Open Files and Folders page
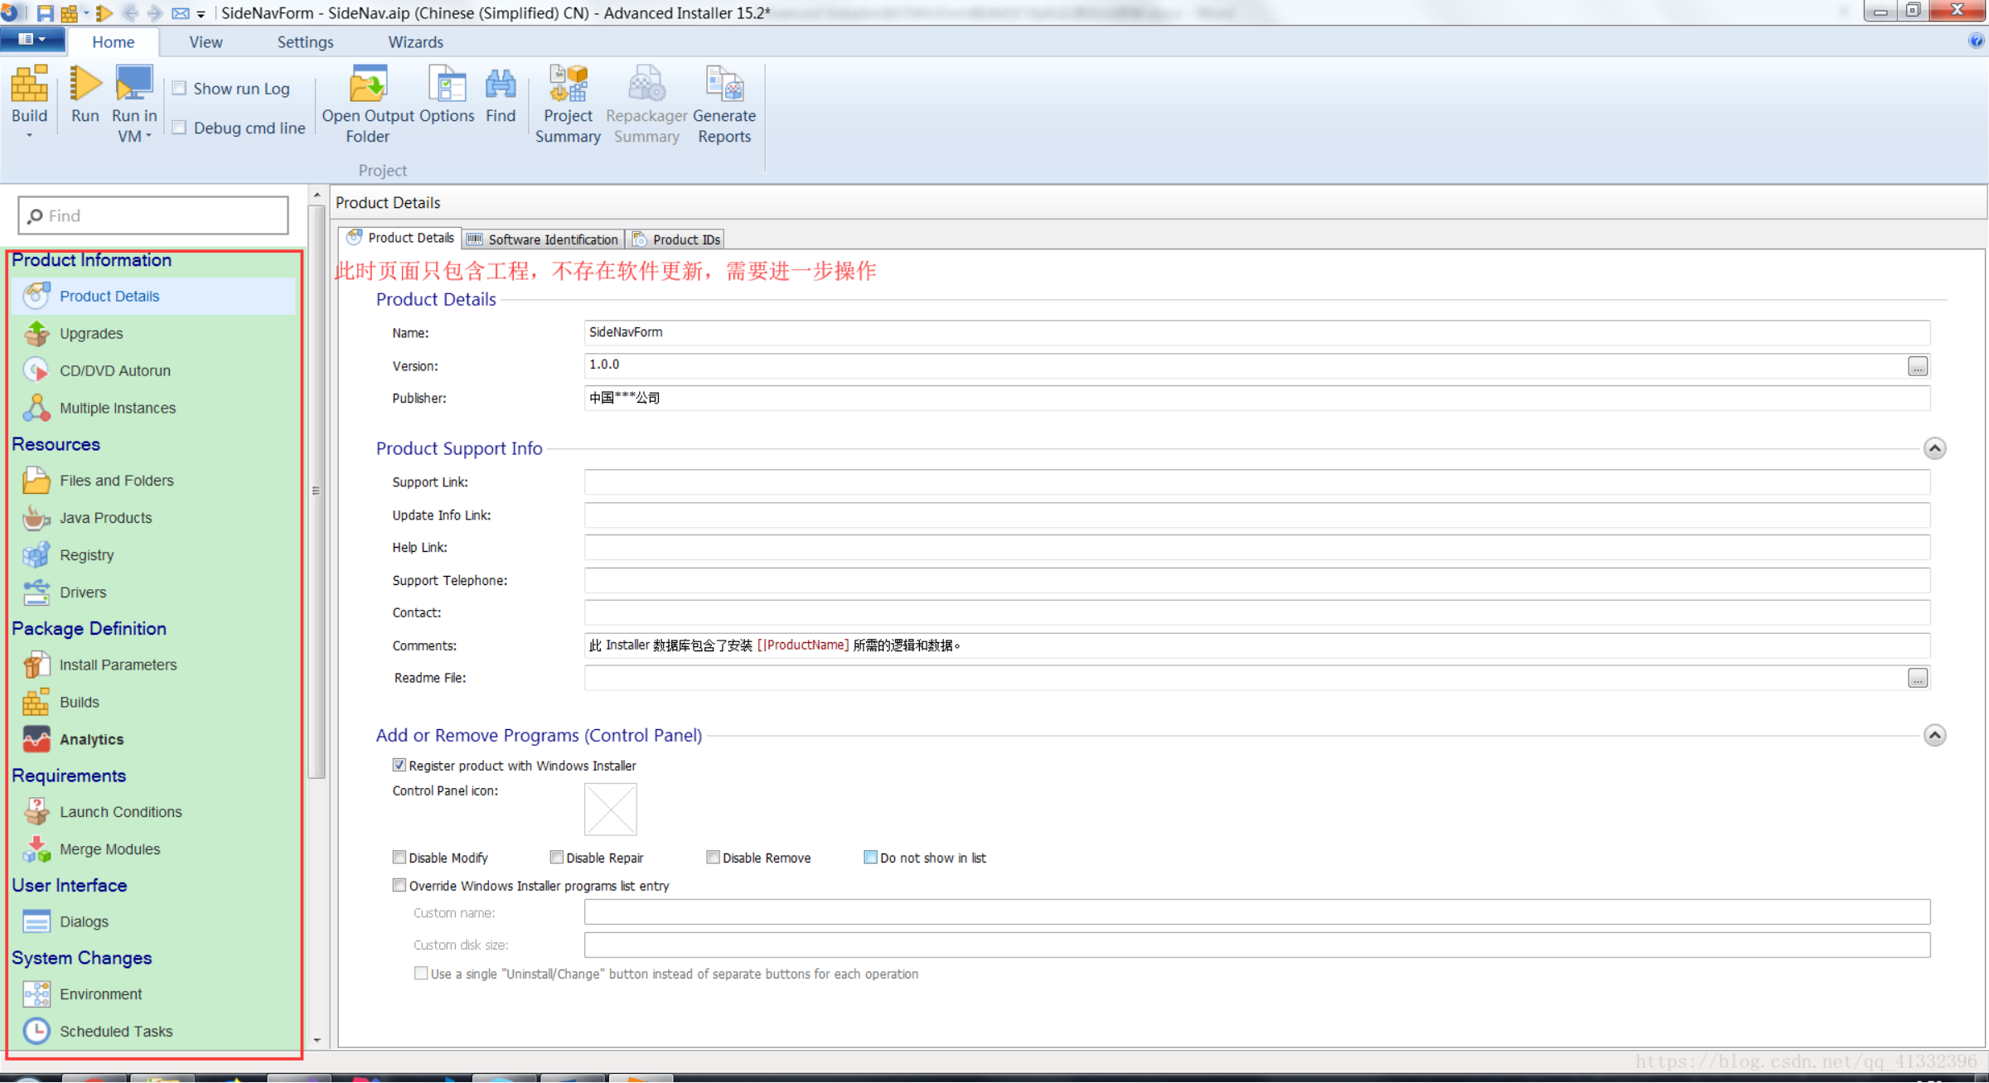This screenshot has height=1083, width=1989. (116, 481)
